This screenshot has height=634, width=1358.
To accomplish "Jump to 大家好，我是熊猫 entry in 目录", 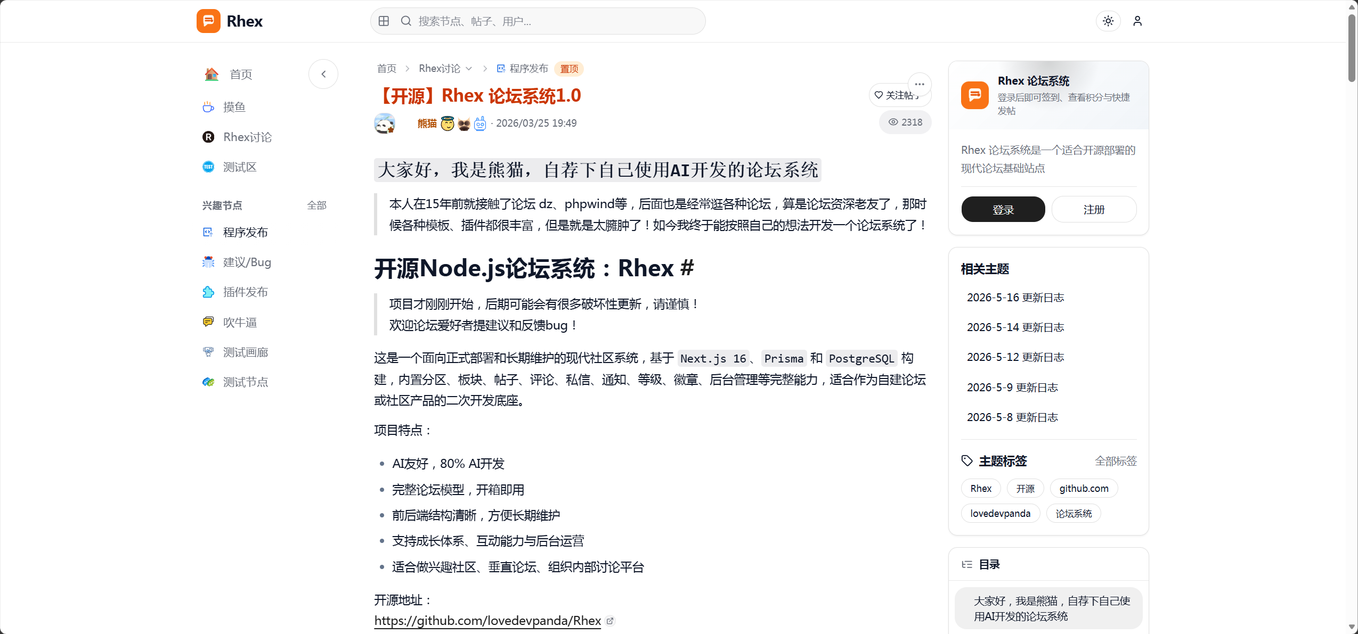I will click(1048, 608).
